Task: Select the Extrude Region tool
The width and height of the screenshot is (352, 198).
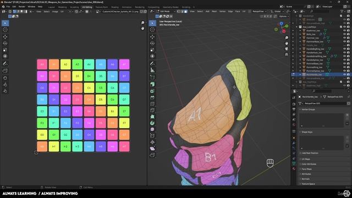Action: pyautogui.click(x=152, y=84)
